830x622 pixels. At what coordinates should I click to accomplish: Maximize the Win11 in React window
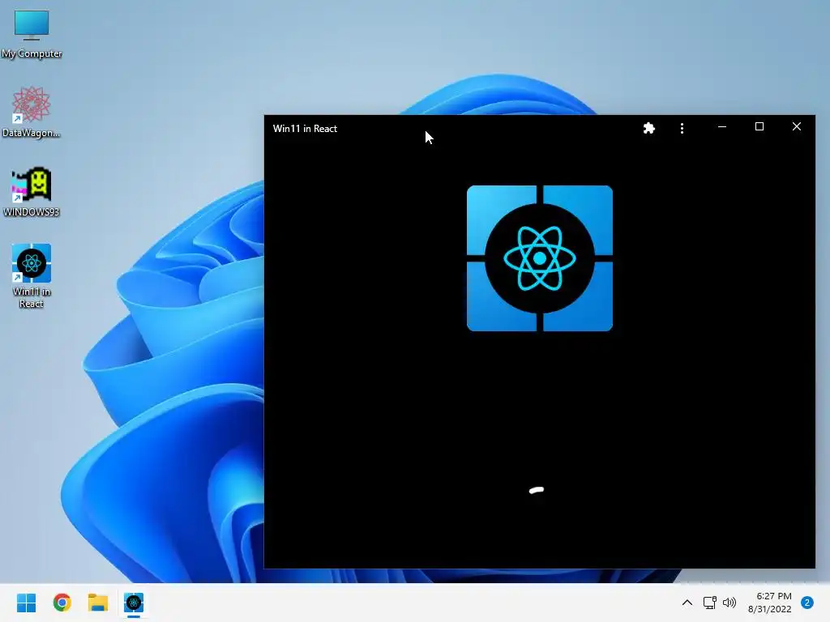[759, 126]
